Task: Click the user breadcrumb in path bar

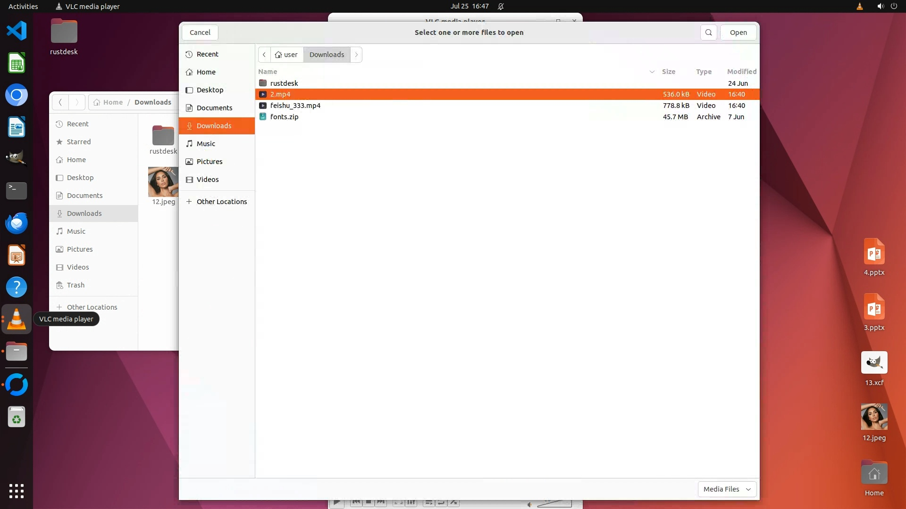Action: click(286, 55)
